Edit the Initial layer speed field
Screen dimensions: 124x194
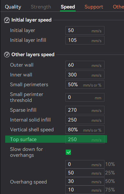(x=85, y=30)
